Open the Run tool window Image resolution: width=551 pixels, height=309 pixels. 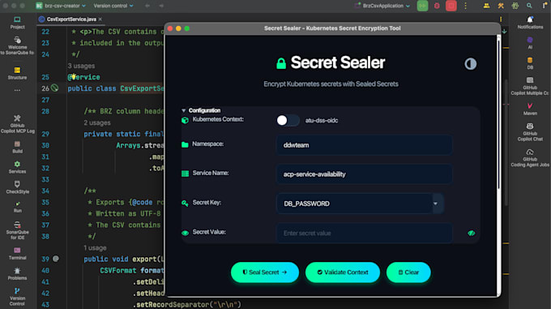pos(17,207)
